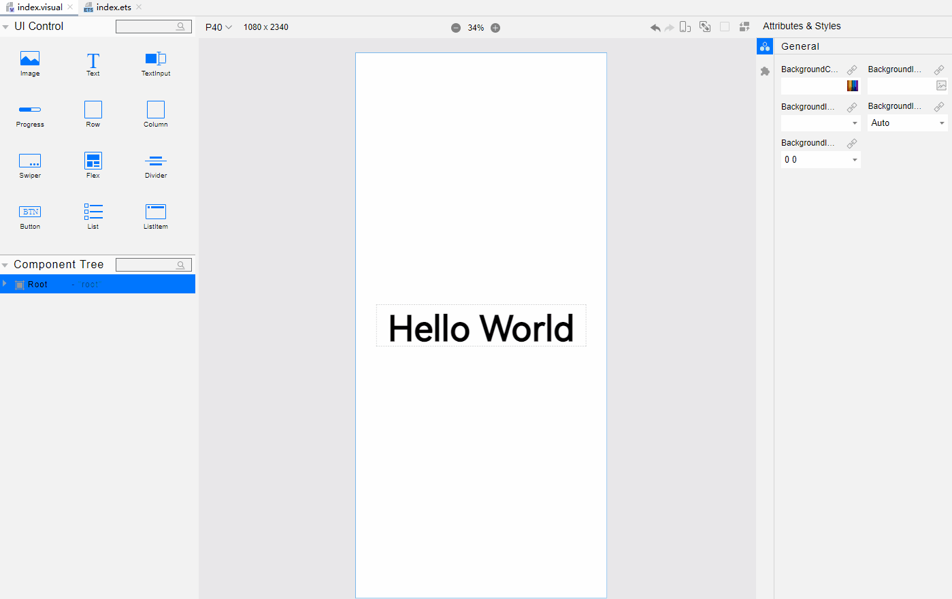The width and height of the screenshot is (952, 599).
Task: Click the Component Tree search field
Action: point(154,265)
